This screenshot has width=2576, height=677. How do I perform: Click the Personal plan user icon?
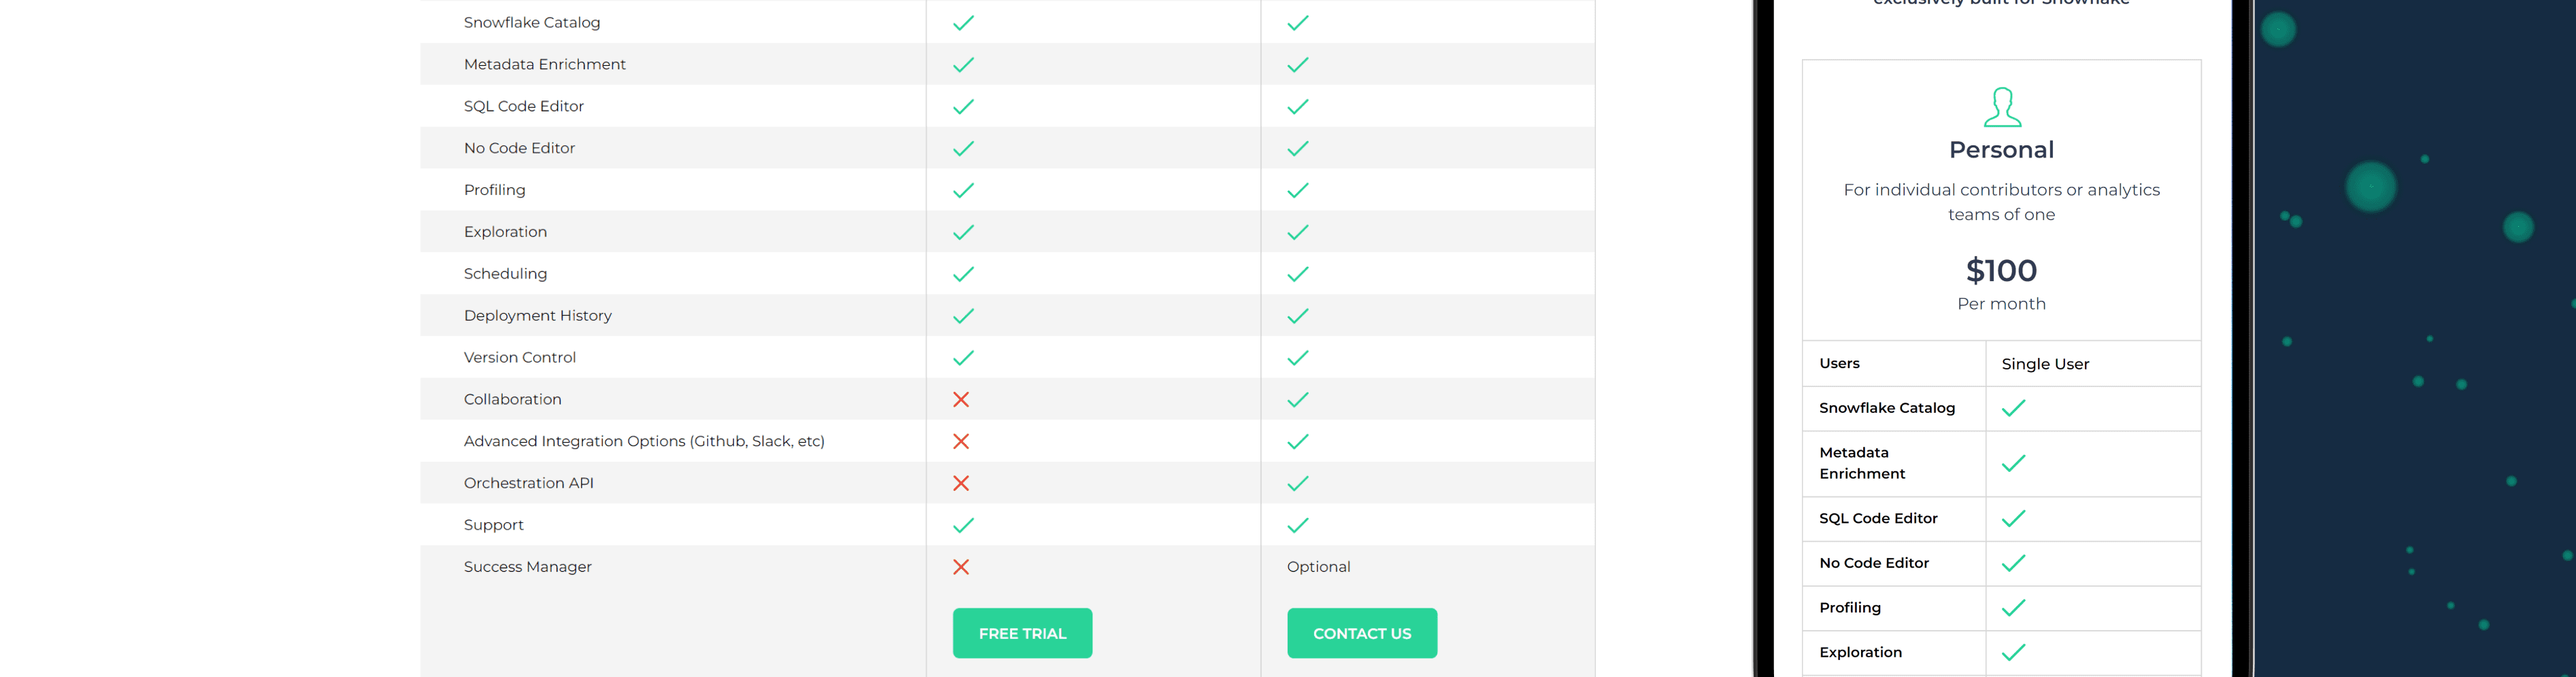coord(2001,107)
